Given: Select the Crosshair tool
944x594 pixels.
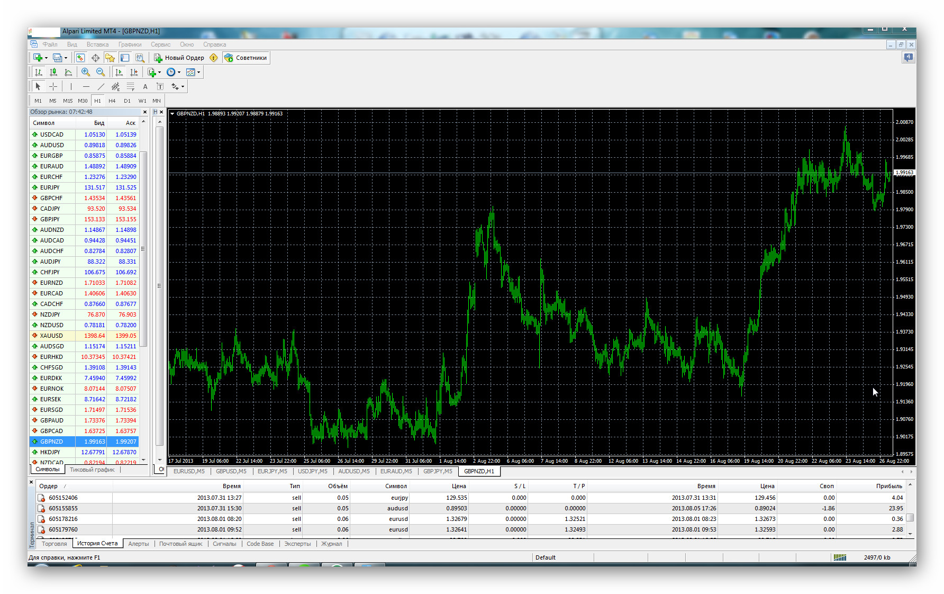Looking at the screenshot, I should [x=53, y=86].
